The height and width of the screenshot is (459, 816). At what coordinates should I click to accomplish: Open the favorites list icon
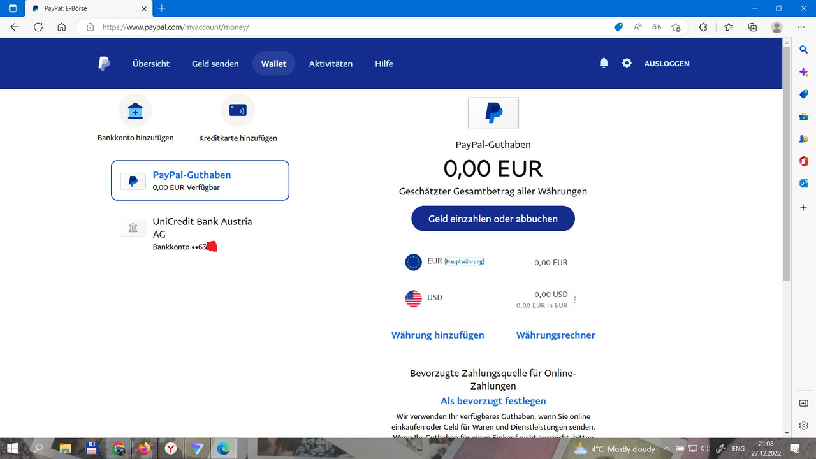[729, 27]
